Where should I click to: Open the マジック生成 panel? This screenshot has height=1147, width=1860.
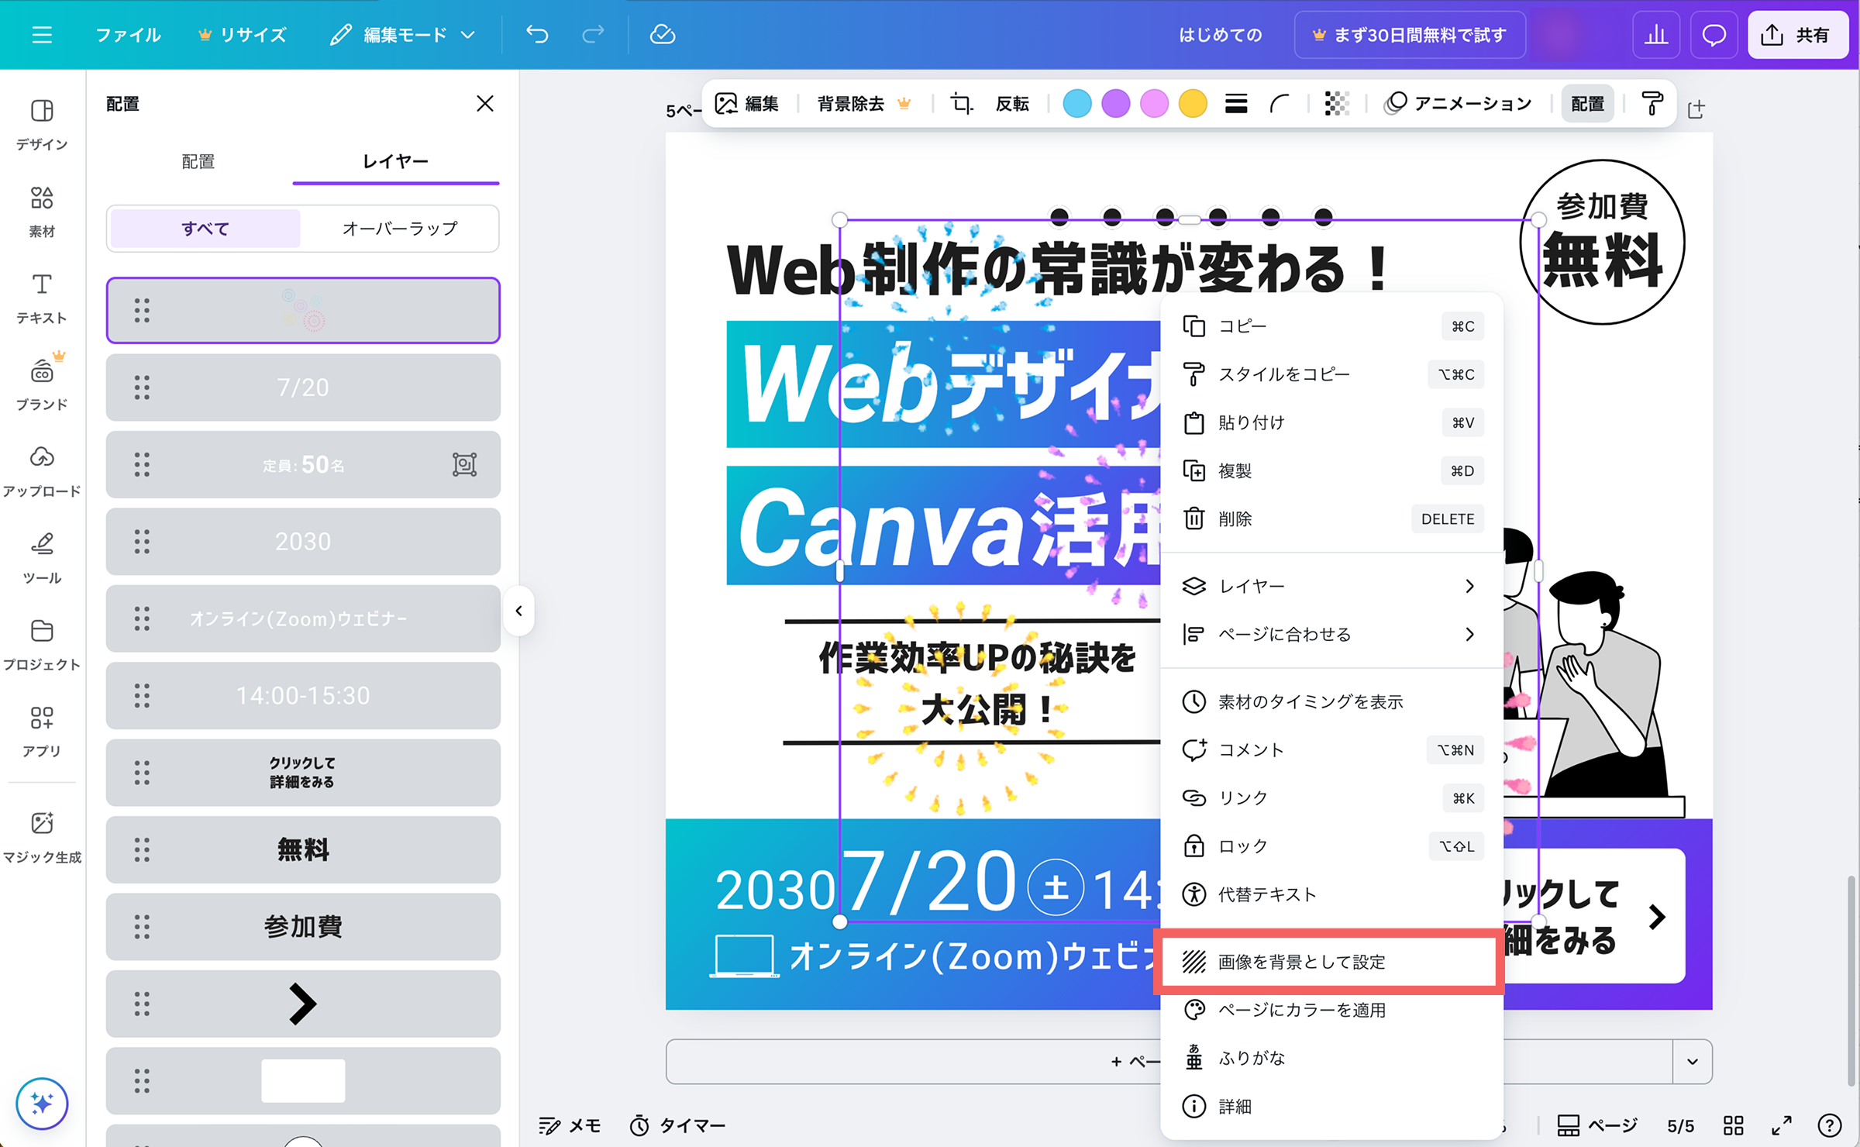point(42,837)
